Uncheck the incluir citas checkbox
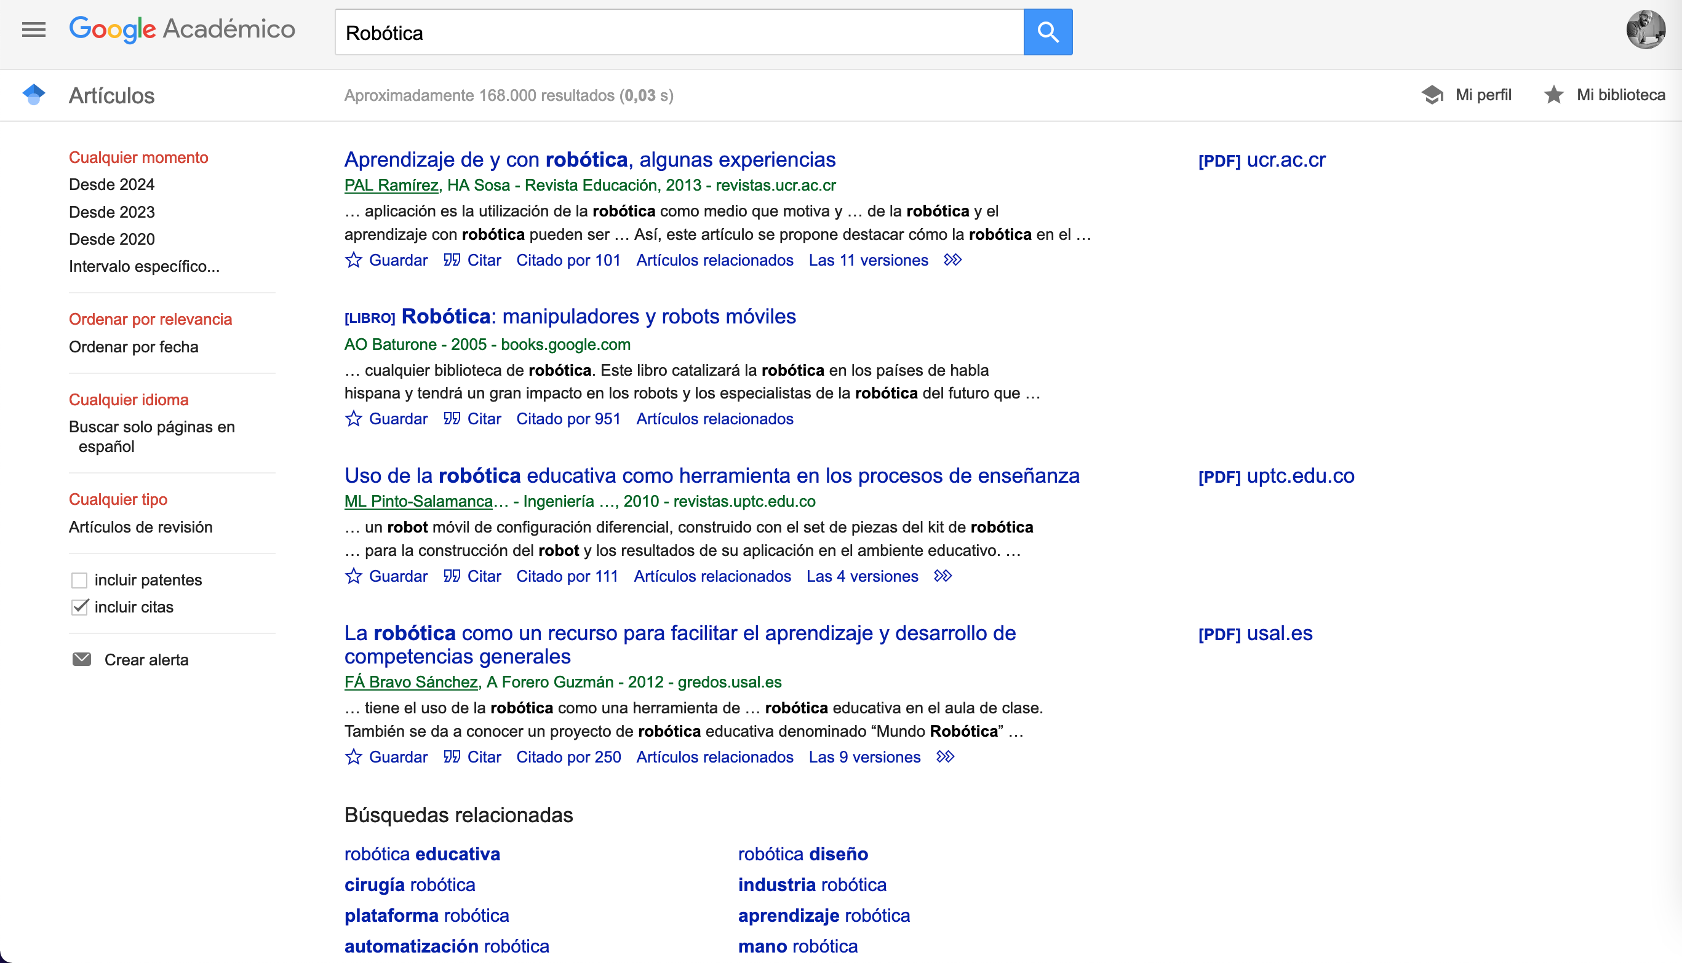Image resolution: width=1682 pixels, height=963 pixels. (x=79, y=607)
